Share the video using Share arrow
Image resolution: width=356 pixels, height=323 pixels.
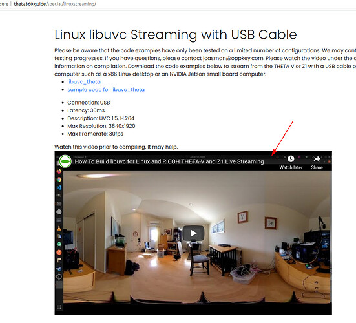pos(317,159)
